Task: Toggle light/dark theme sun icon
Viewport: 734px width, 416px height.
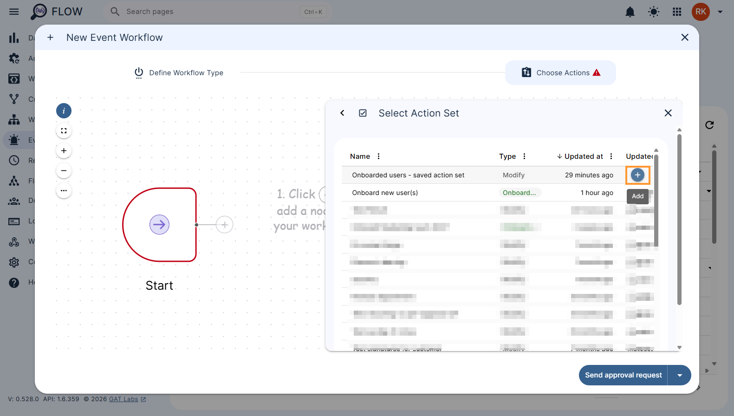Action: click(x=654, y=12)
